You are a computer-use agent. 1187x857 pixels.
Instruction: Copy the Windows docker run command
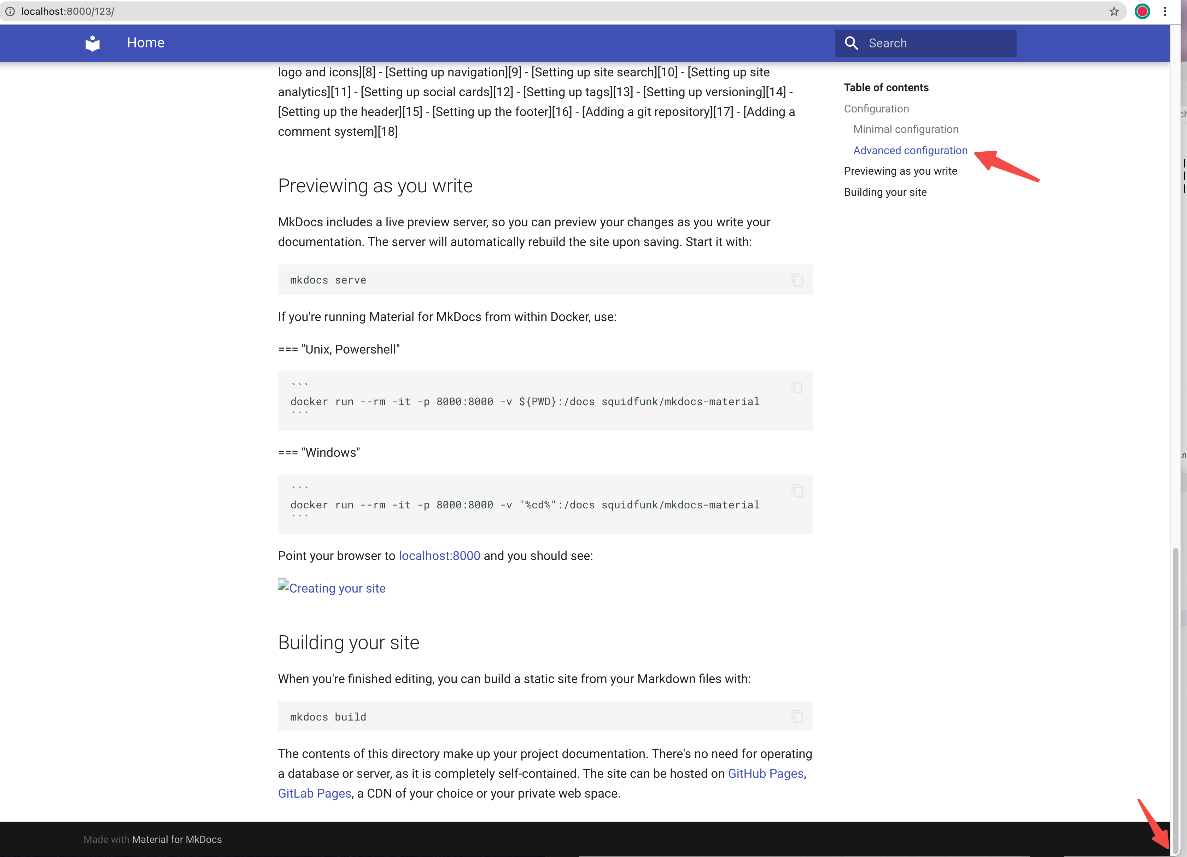pyautogui.click(x=797, y=491)
